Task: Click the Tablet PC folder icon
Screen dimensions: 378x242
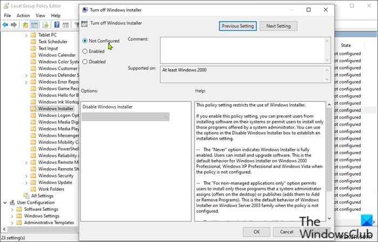Action: (x=33, y=35)
